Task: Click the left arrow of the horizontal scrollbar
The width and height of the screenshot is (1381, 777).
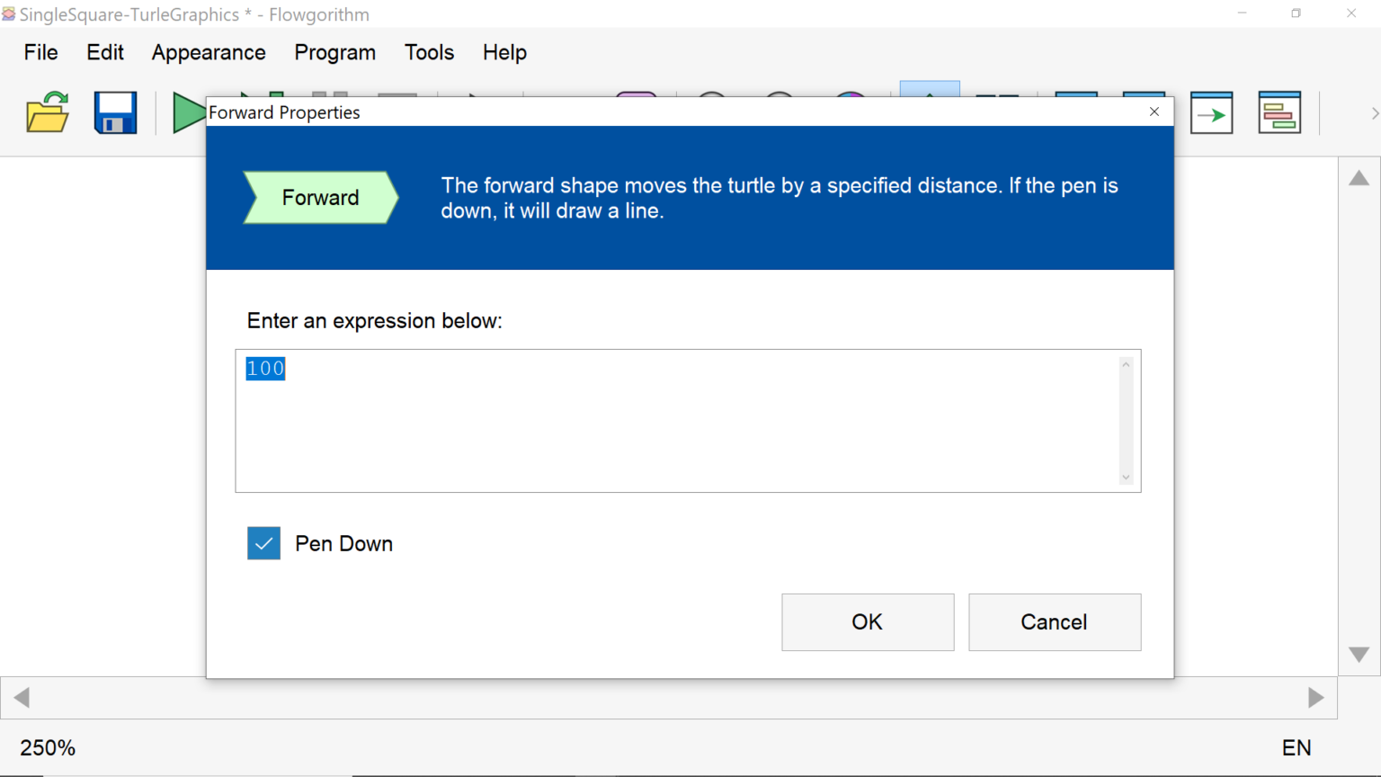Action: [x=21, y=697]
